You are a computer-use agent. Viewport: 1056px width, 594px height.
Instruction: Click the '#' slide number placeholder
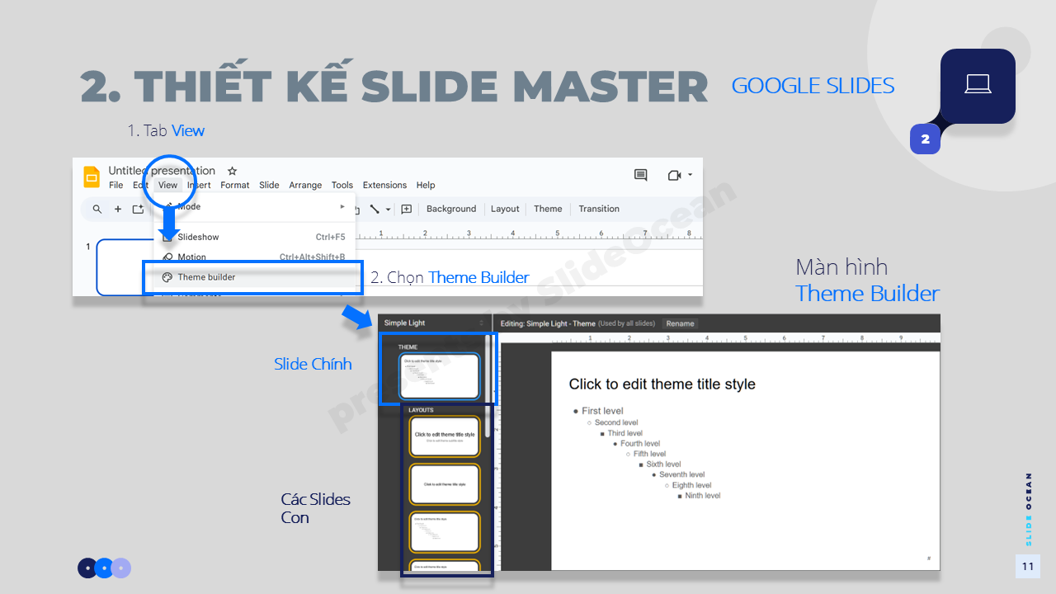(928, 559)
